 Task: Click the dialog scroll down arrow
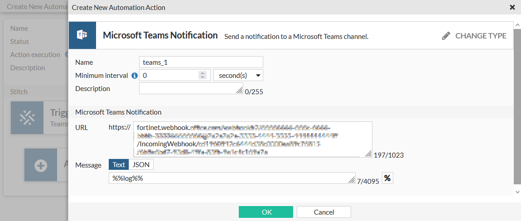(517, 192)
